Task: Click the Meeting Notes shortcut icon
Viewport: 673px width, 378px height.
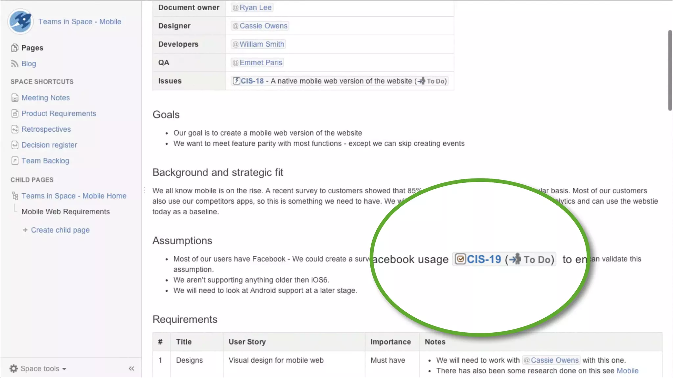Action: pos(15,98)
